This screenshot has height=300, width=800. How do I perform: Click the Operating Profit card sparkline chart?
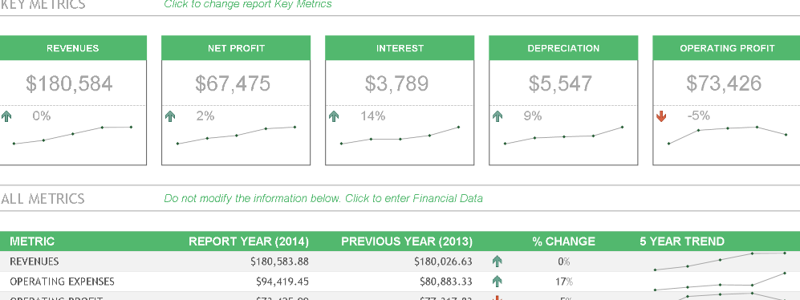pyautogui.click(x=728, y=136)
